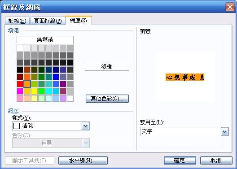Click the 樣式 field showing 清除
The image size is (237, 169).
coord(51,126)
